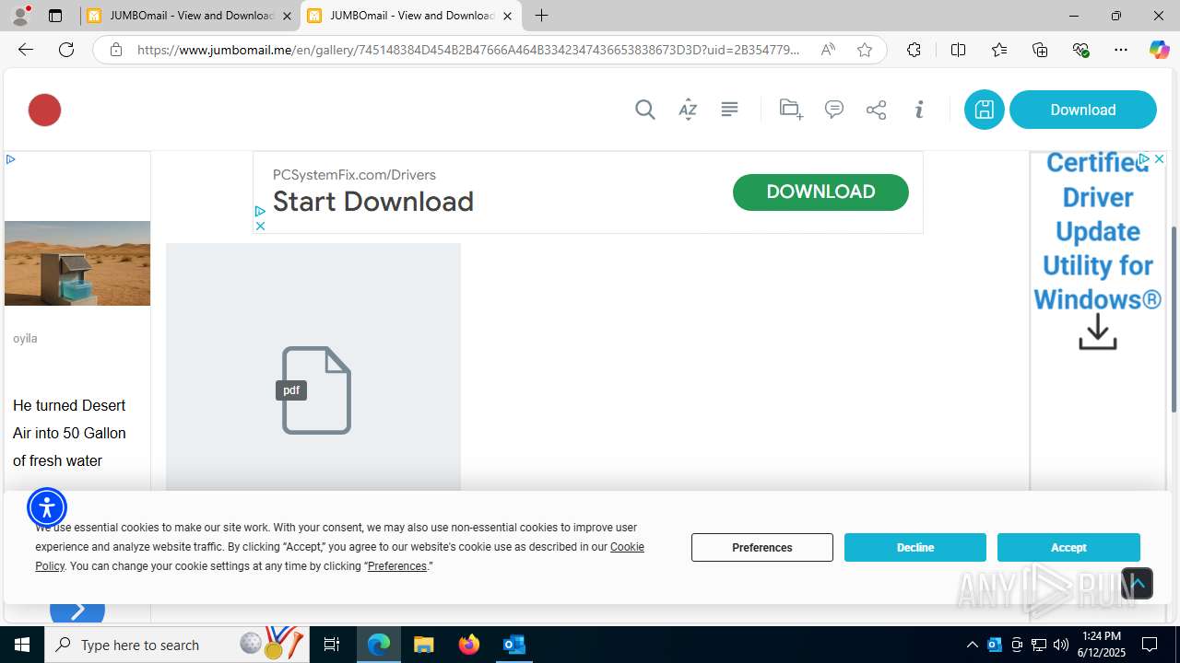The image size is (1180, 663).
Task: Sort files with the A-Z icon
Action: 688,110
